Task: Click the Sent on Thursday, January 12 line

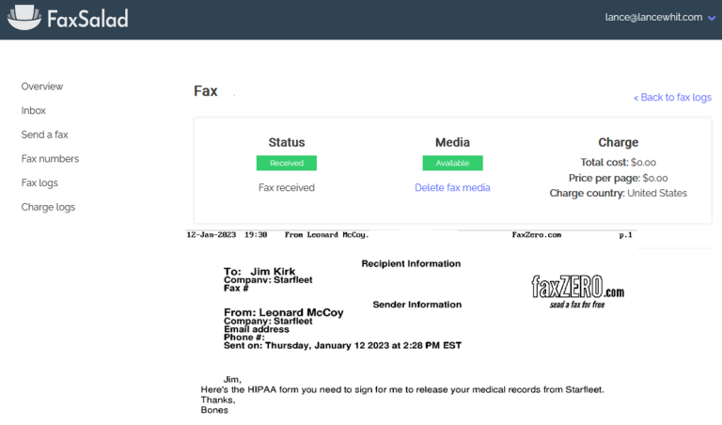Action: (x=342, y=345)
